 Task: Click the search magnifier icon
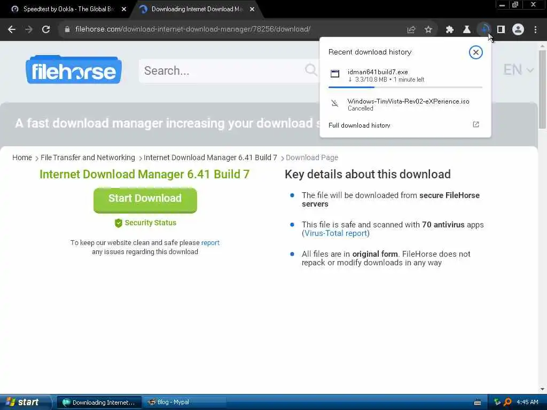click(x=311, y=70)
